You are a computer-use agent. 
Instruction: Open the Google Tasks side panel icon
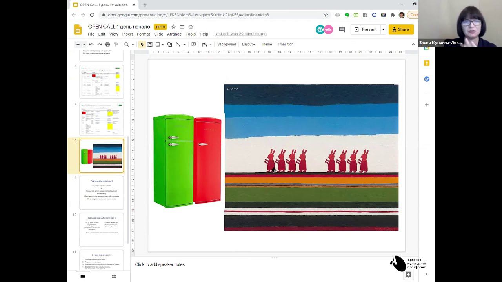[x=427, y=79]
